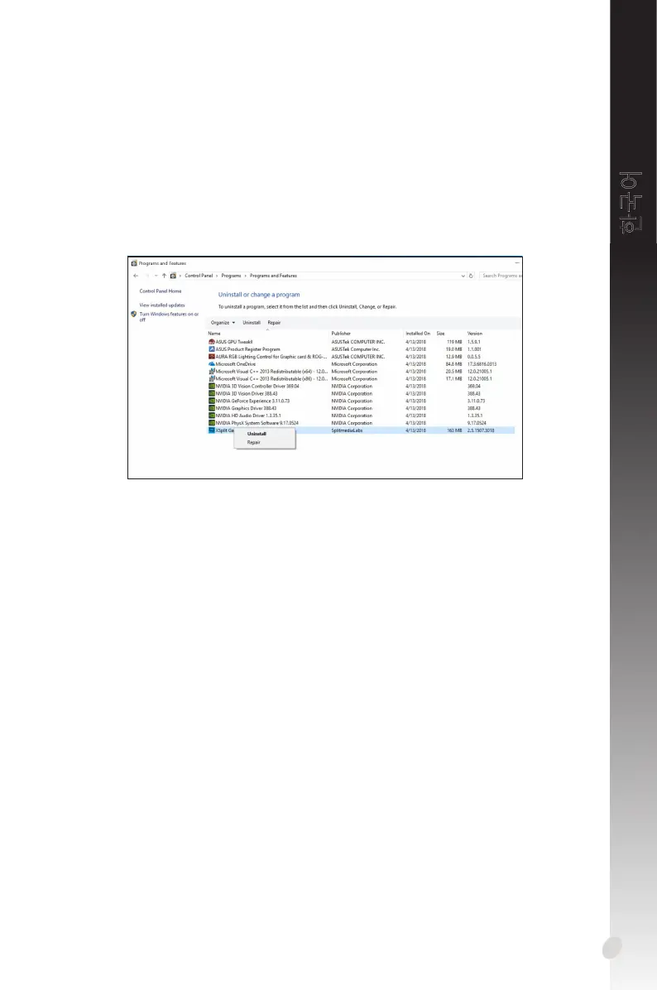
Task: Click the NVIDIA Graphics Driver 388.43 icon
Action: click(x=212, y=409)
